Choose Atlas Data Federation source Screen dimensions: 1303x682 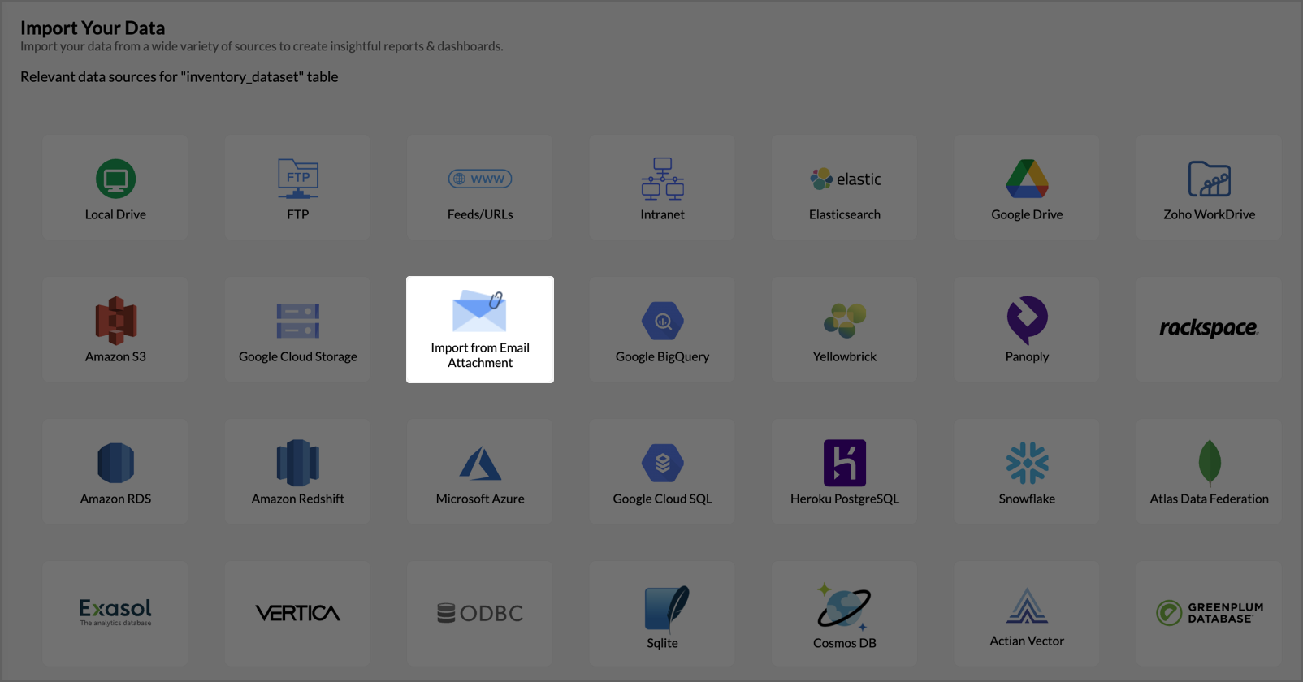1209,472
